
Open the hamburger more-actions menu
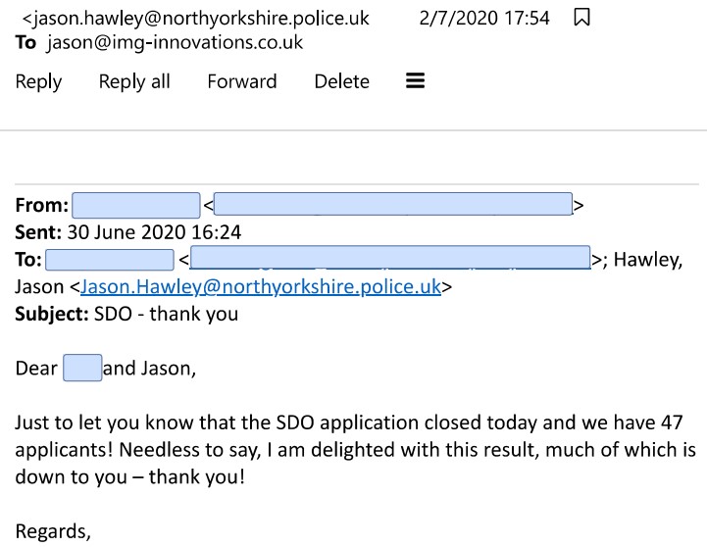415,81
